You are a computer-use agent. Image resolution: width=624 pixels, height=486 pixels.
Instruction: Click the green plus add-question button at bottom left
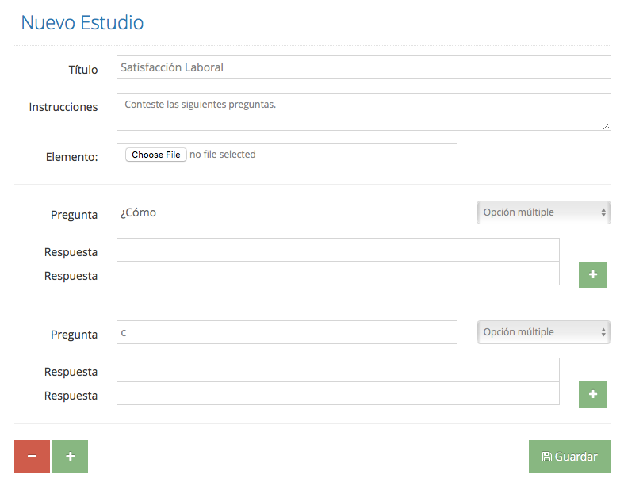point(70,457)
